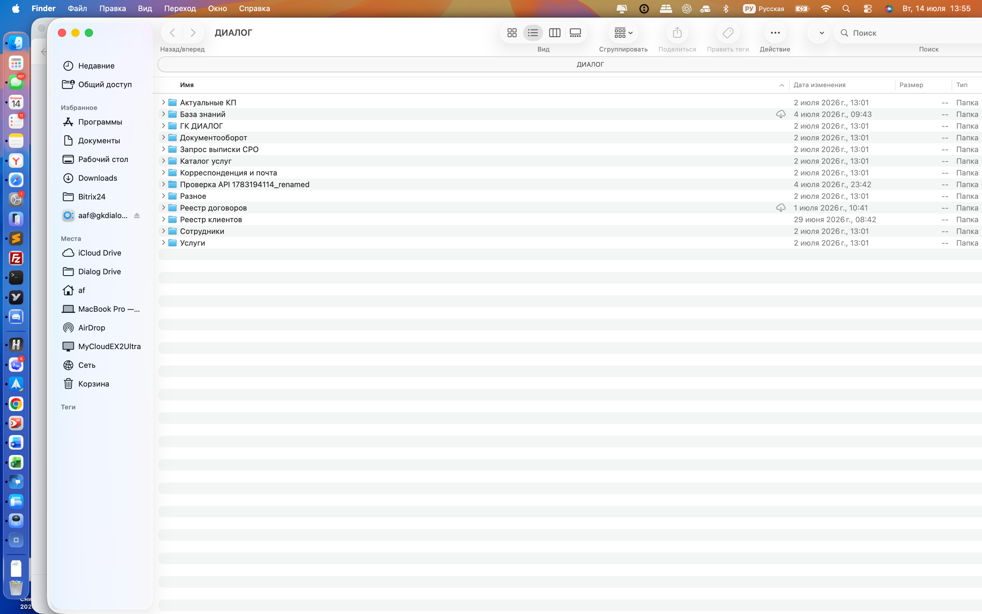Switch the Русская input source
Screen dimensions: 982x614
764,9
